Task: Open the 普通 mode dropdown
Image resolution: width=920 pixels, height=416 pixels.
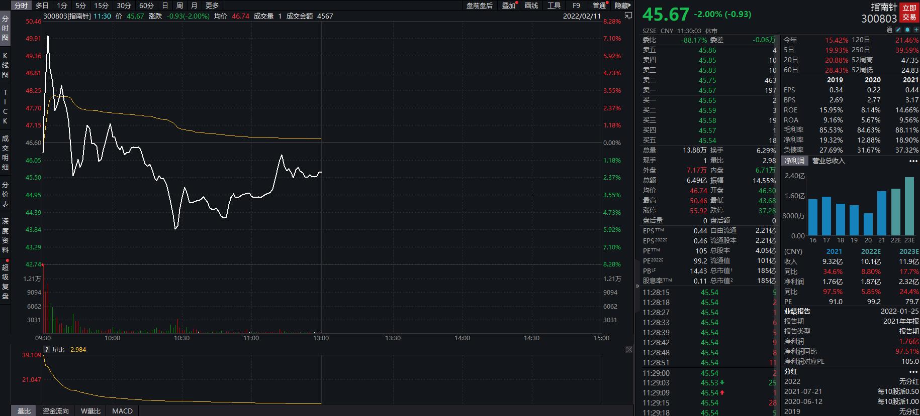Action: coord(600,6)
